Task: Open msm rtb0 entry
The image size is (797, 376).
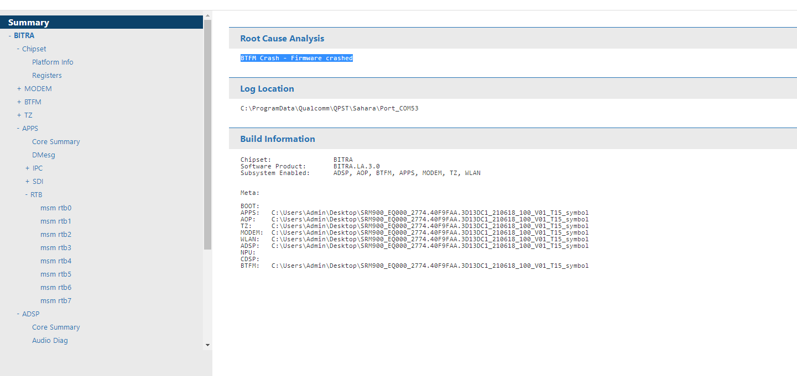Action: (x=56, y=208)
